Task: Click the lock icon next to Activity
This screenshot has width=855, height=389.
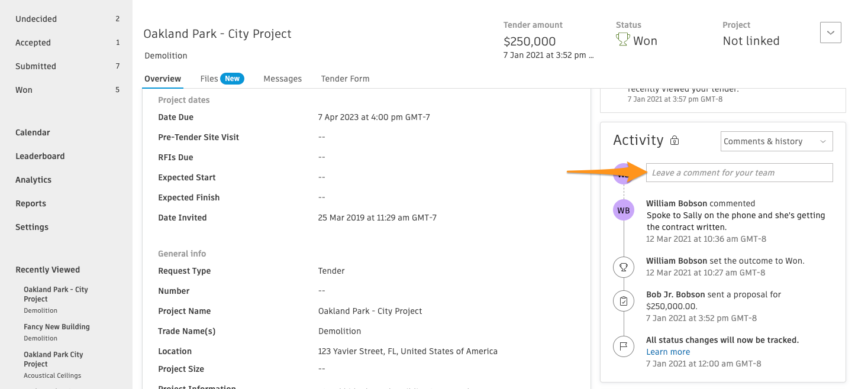Action: coord(674,140)
